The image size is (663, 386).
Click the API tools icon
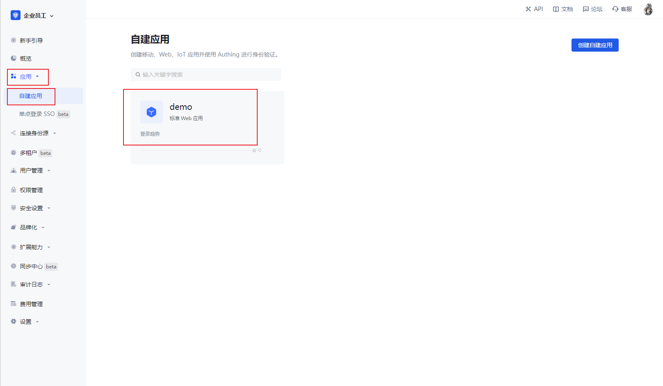[528, 9]
